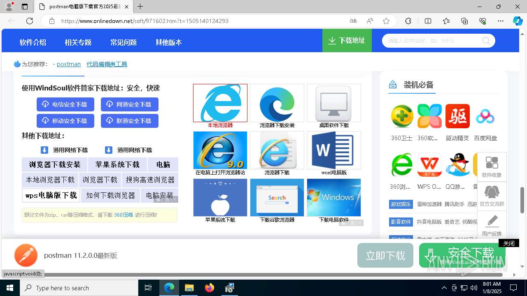
Task: Open the 下载谷歌浏览器 Search thumbnail
Action: [x=277, y=198]
